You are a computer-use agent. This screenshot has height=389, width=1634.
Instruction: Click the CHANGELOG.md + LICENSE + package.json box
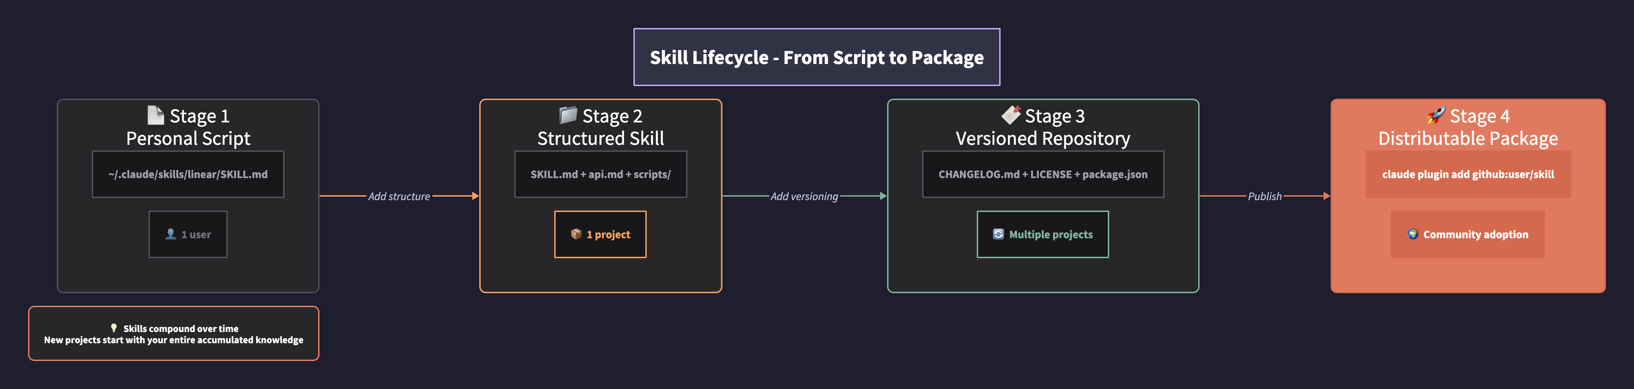[x=1043, y=174]
